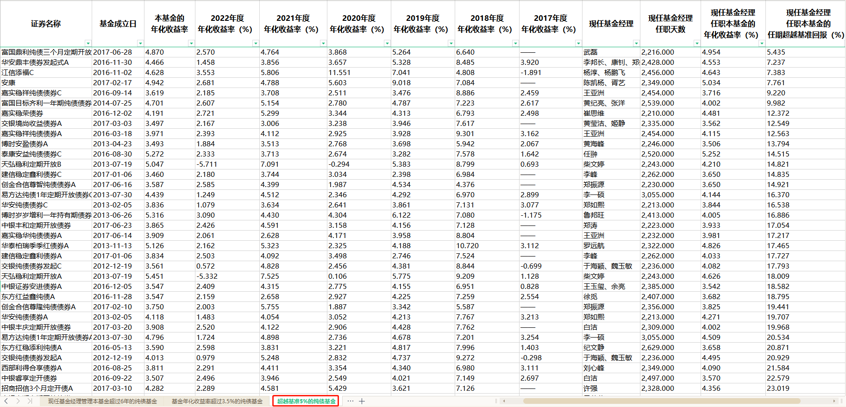Viewport: 846px width, 407px height.
Task: Switch to the 基金年化收益率超过3.5%的纯债基金 sheet tab
Action: pos(217,401)
